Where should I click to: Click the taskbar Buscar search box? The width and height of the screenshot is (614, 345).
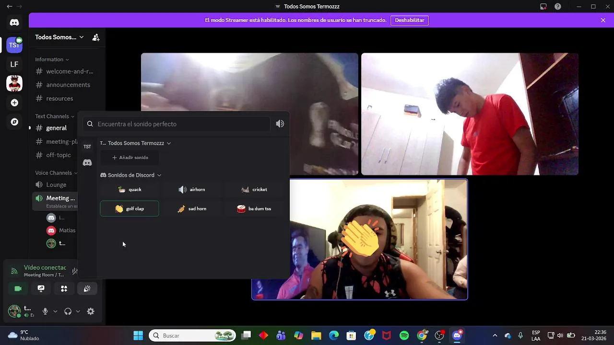click(x=192, y=335)
